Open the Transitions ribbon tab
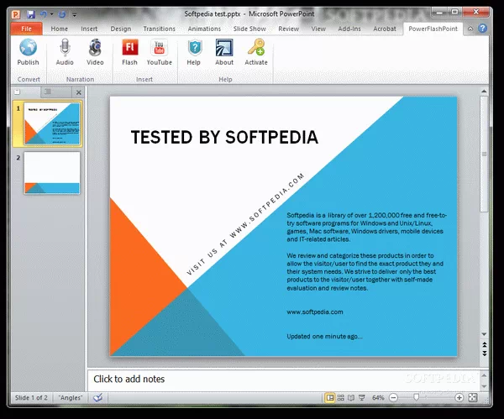 click(159, 29)
